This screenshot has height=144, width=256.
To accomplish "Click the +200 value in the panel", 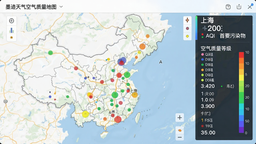I will (212, 28).
